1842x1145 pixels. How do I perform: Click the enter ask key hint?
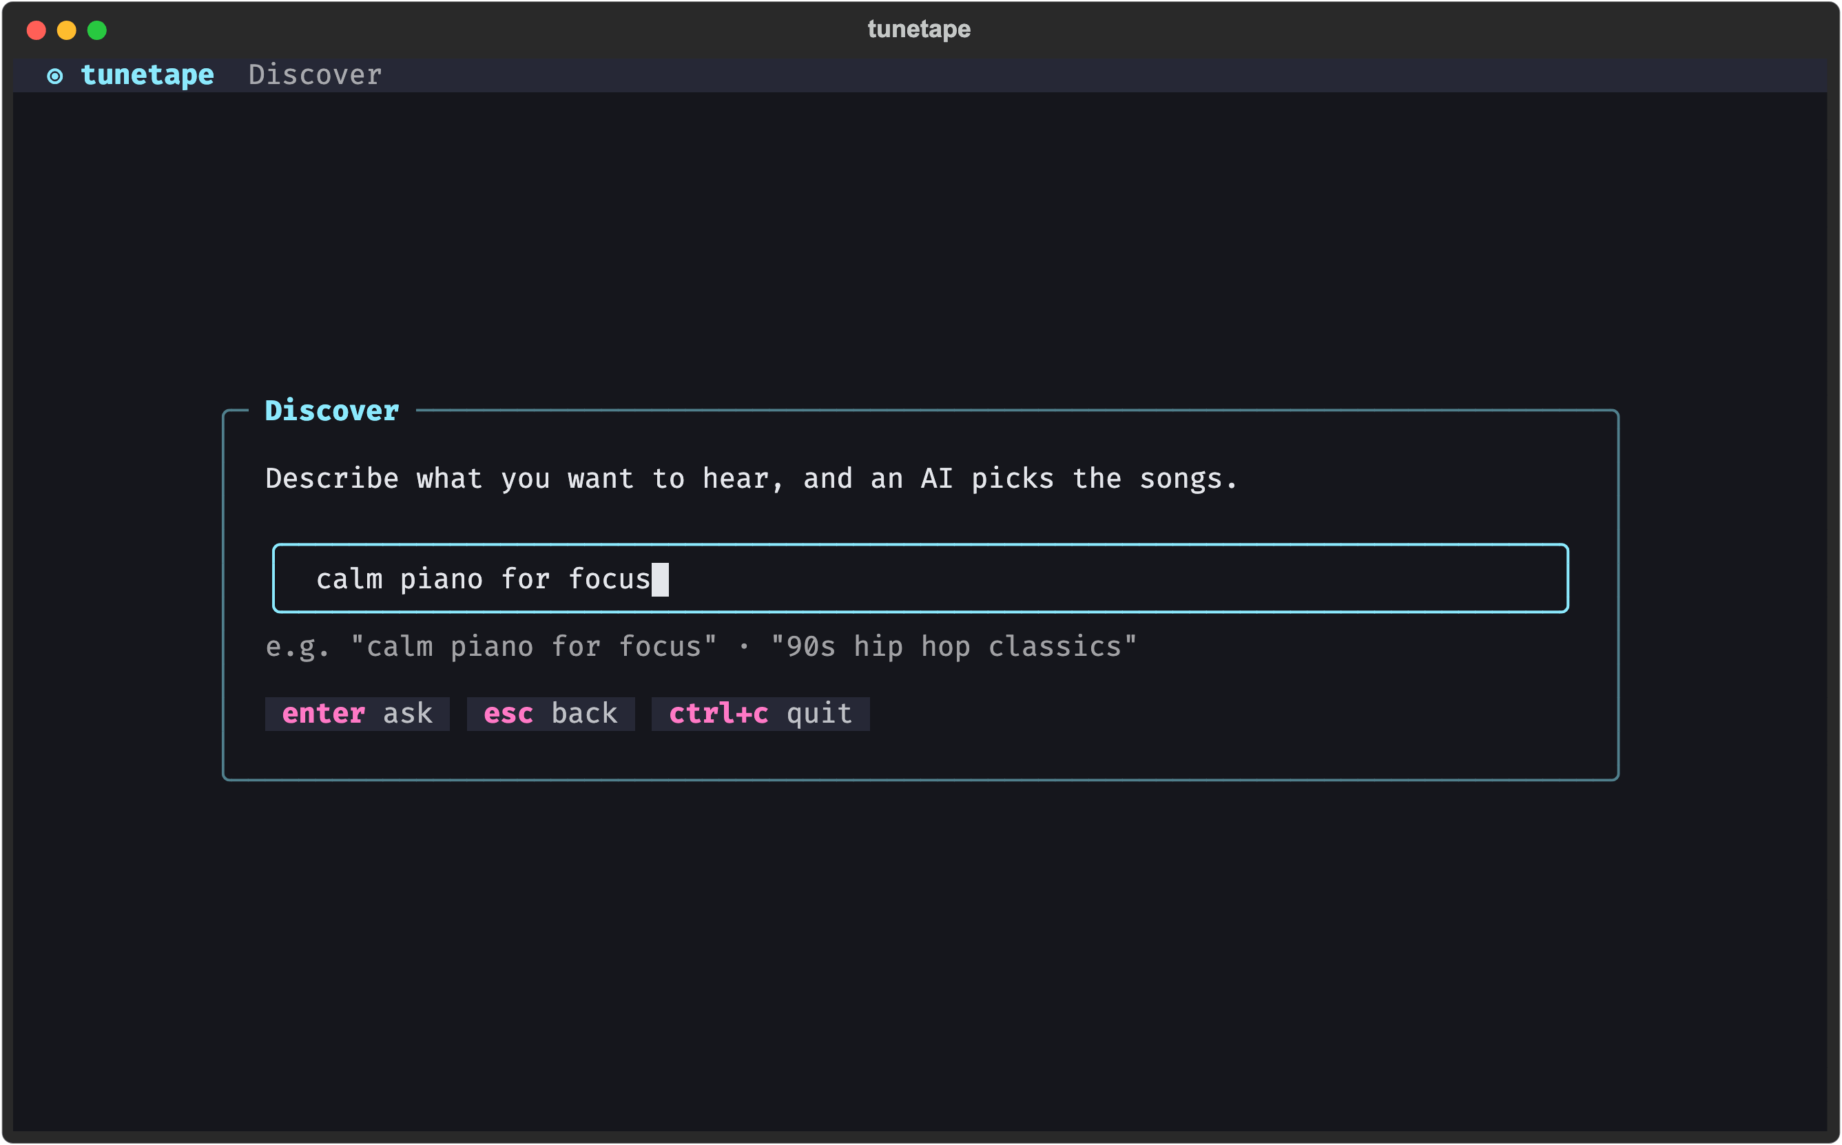point(358,714)
